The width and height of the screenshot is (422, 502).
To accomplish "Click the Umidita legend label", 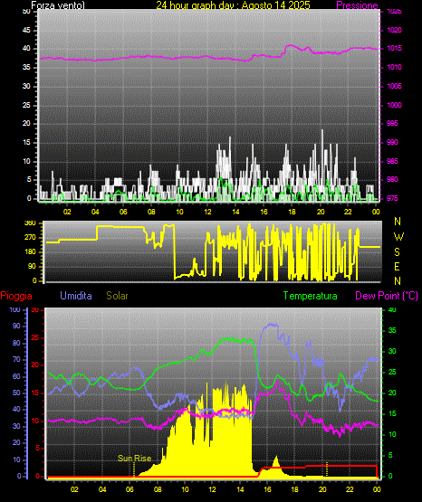I will pyautogui.click(x=76, y=296).
